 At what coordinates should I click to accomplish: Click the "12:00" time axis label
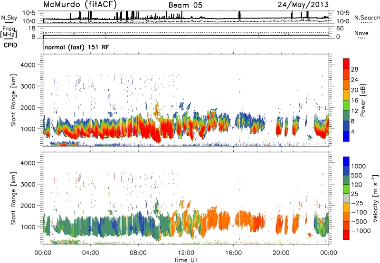click(186, 253)
